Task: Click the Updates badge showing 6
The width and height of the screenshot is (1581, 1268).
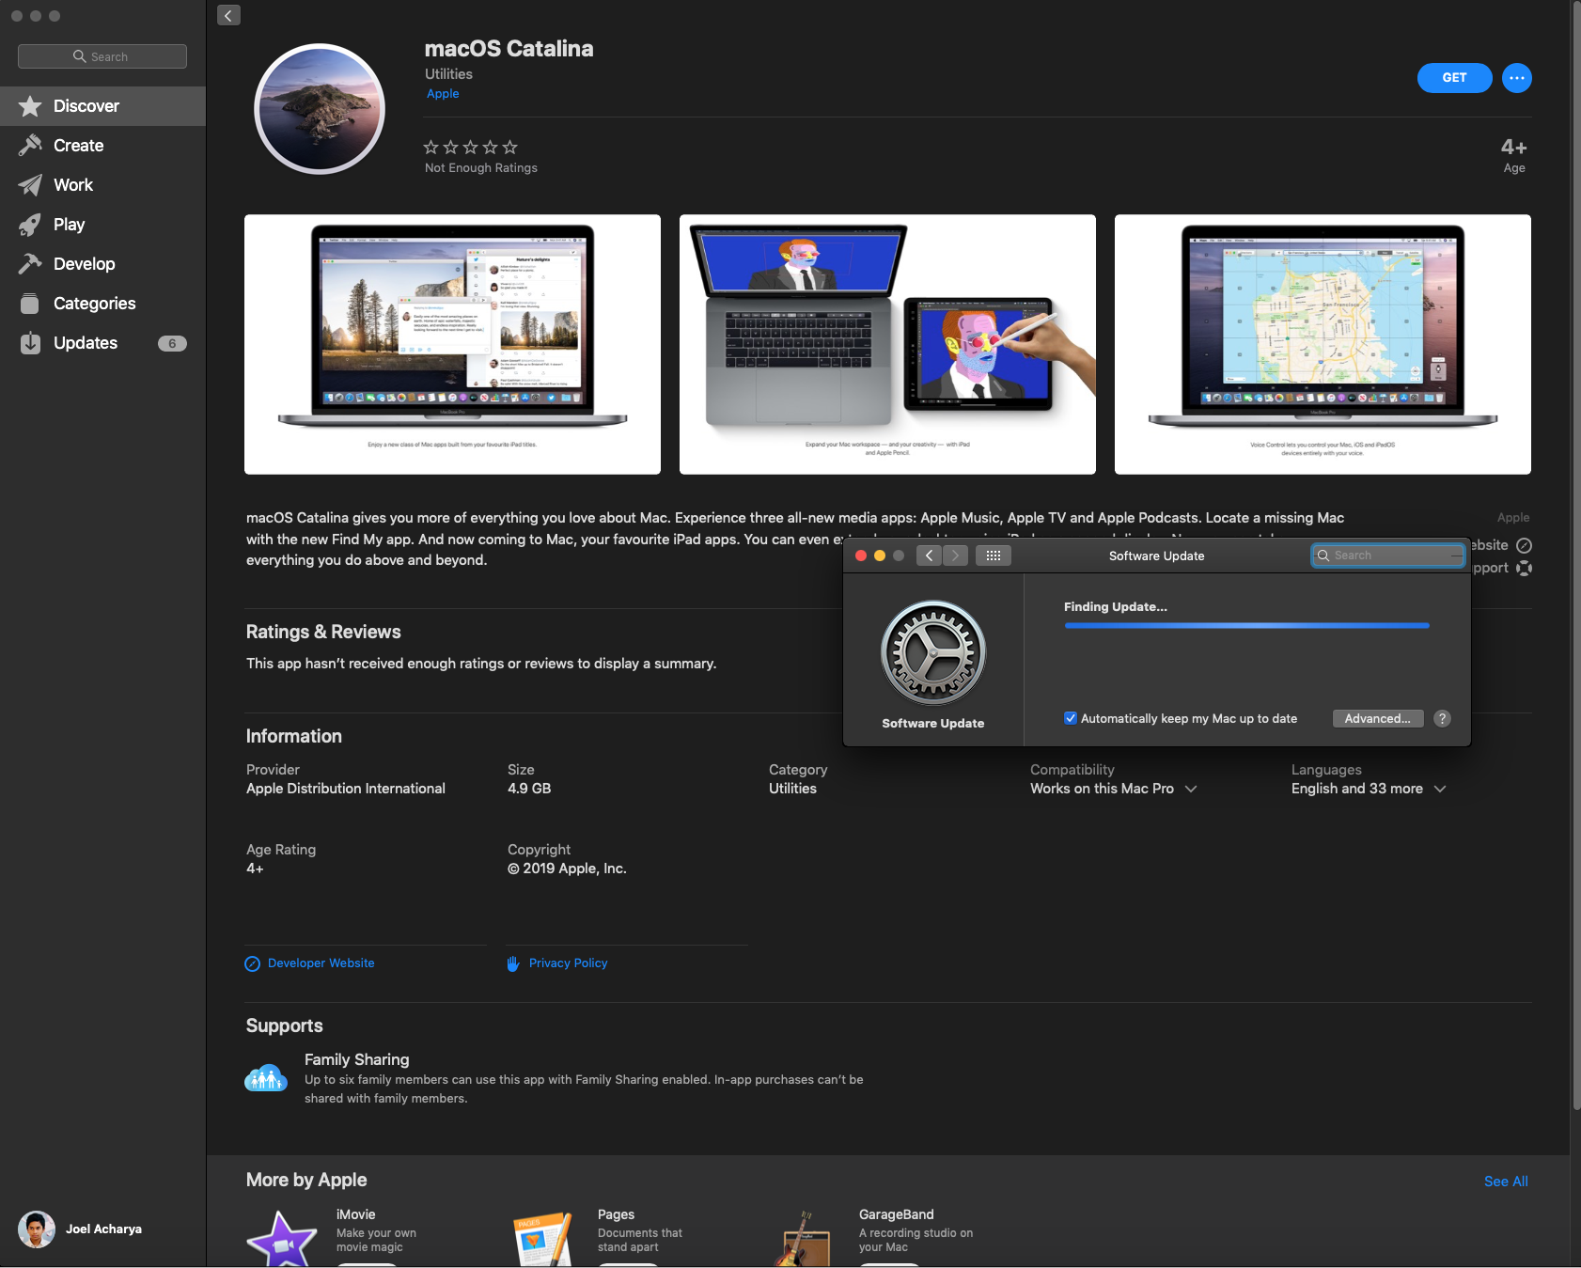Action: 172,343
